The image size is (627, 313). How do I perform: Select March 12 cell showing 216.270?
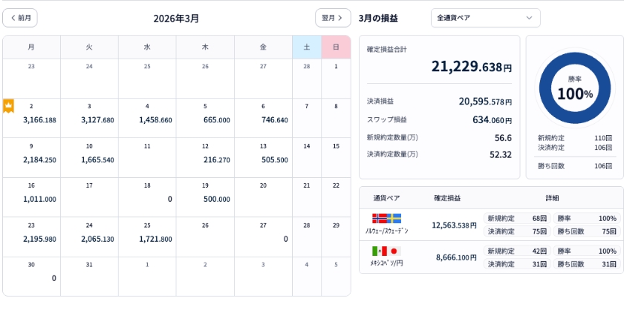point(205,158)
